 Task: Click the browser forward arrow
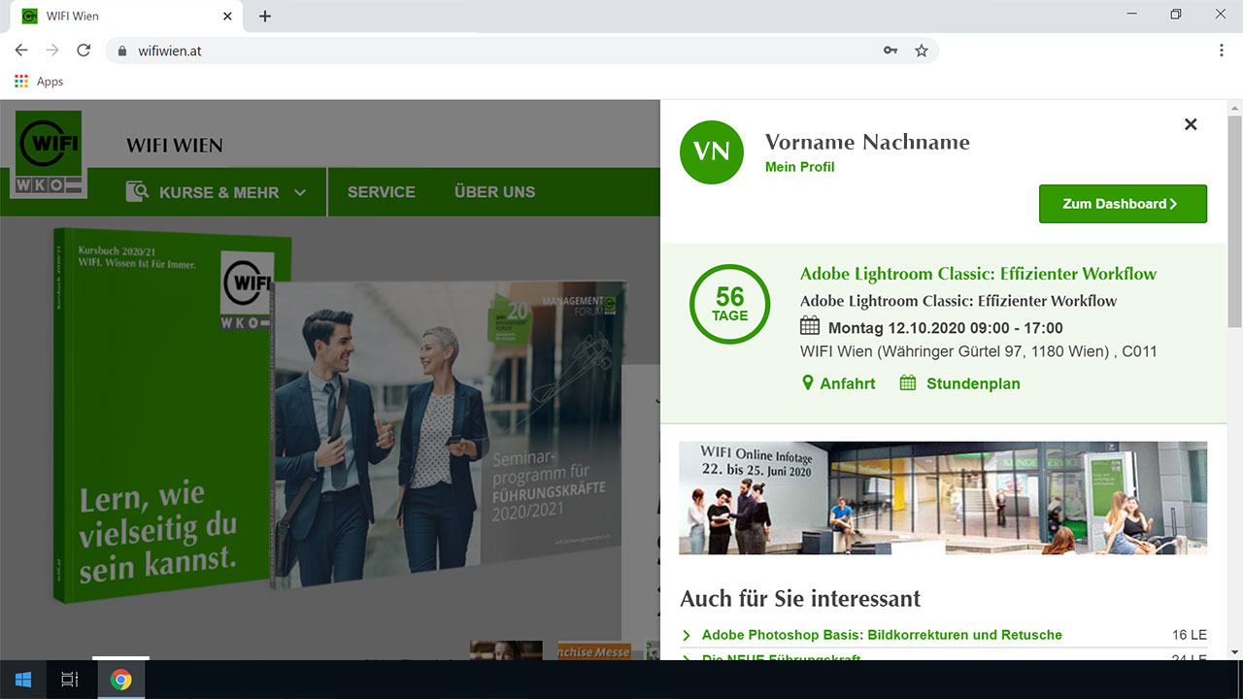52,50
